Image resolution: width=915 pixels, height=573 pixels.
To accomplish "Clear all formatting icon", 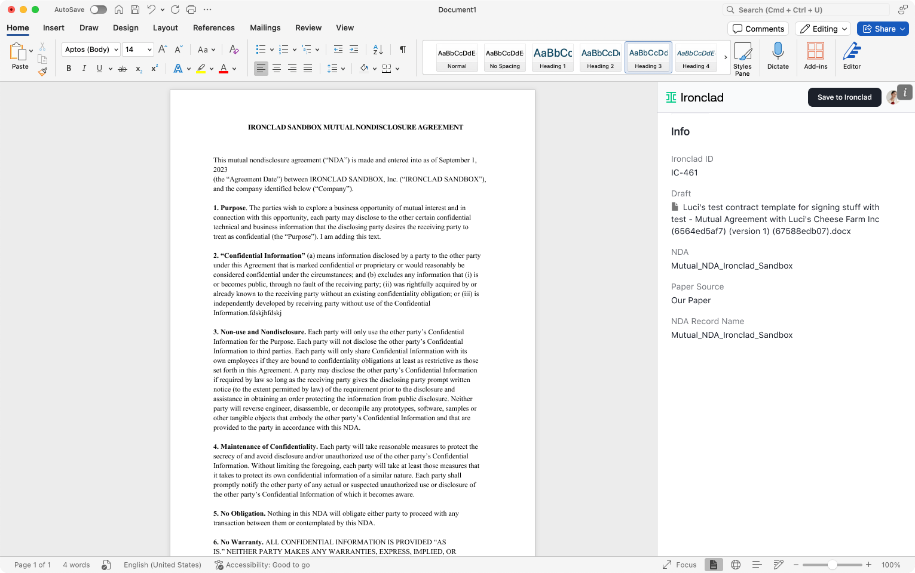I will [x=234, y=50].
